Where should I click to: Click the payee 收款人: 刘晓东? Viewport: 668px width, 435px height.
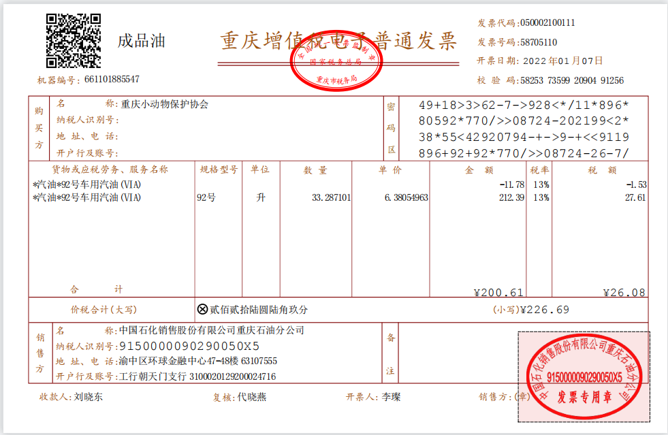pos(71,397)
